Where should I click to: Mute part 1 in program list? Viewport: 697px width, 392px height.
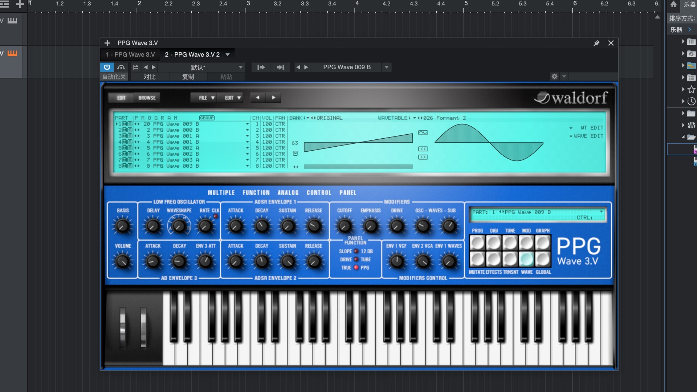point(125,124)
